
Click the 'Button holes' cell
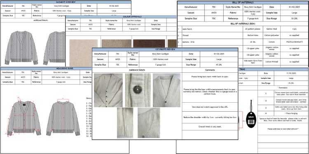pos(253,35)
